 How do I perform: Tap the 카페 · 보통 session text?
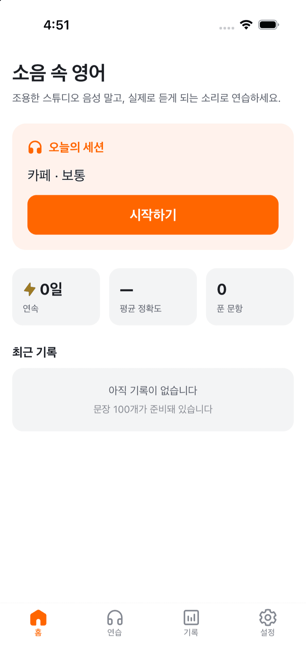click(x=56, y=175)
